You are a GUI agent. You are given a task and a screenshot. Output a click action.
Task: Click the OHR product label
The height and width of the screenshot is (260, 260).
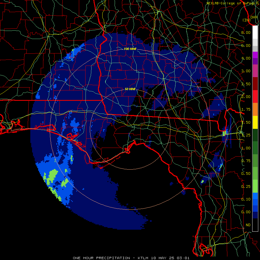coord(254,17)
